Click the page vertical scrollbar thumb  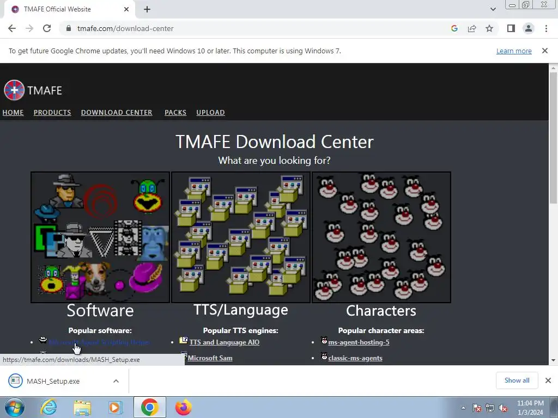(x=553, y=138)
